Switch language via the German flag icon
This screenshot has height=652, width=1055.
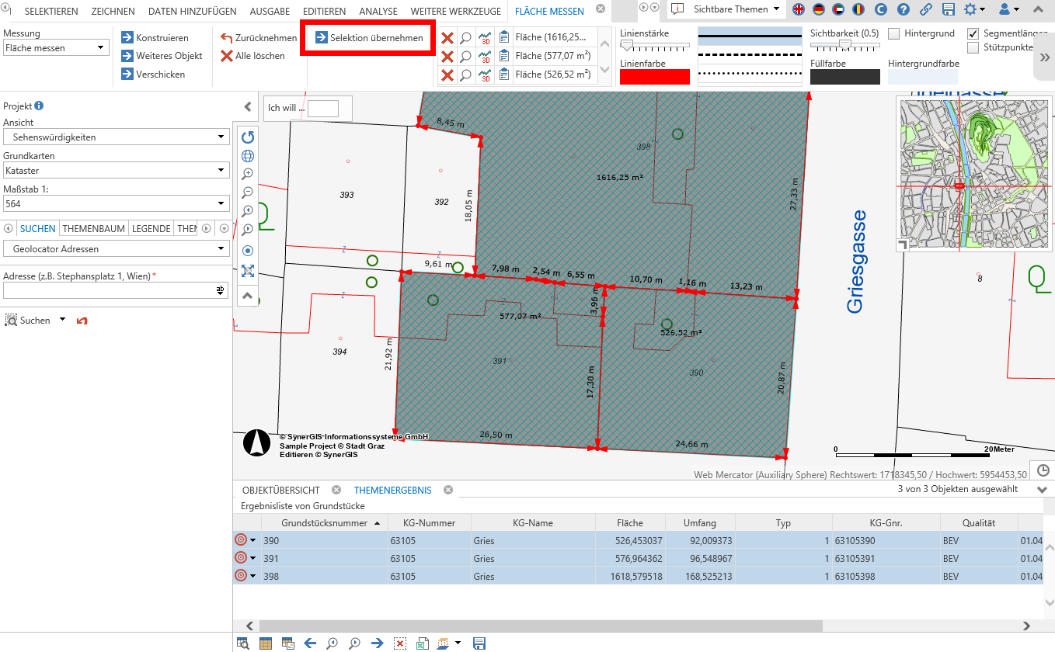[818, 9]
